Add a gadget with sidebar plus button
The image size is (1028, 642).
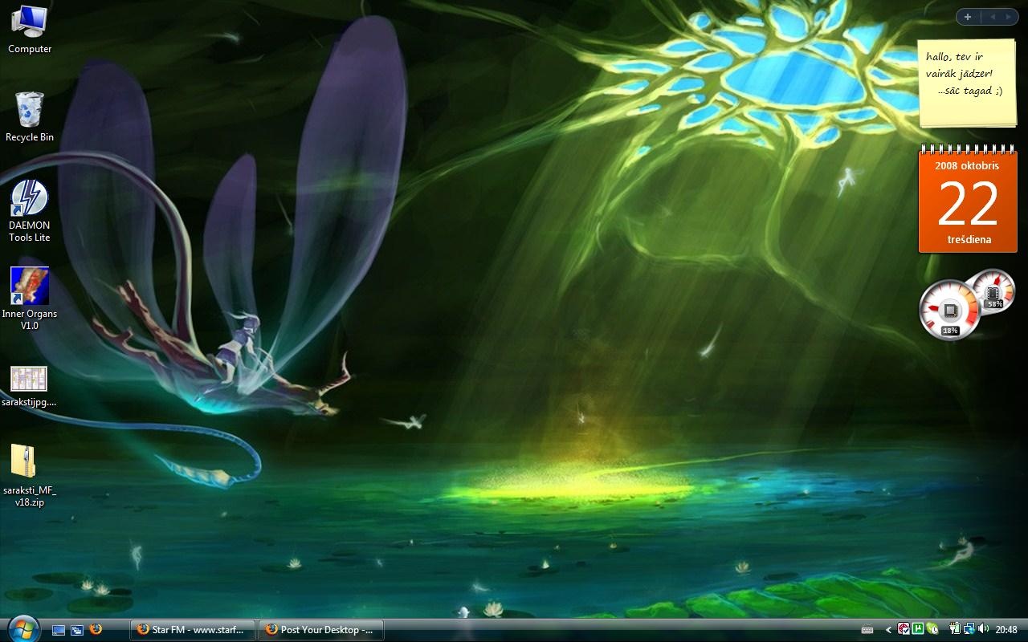pos(968,17)
